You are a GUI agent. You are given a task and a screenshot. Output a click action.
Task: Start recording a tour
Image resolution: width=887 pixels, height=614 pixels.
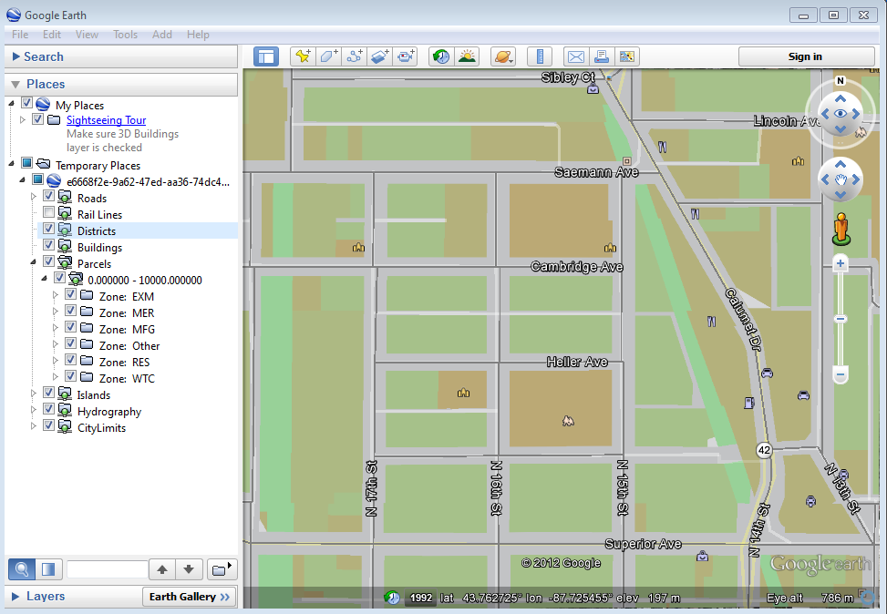coord(405,56)
